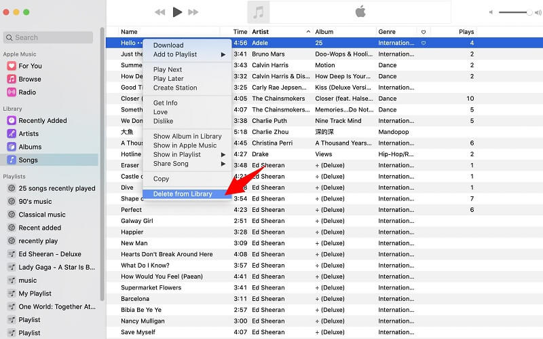Click the Albums icon in Library
543x339 pixels.
(12, 147)
